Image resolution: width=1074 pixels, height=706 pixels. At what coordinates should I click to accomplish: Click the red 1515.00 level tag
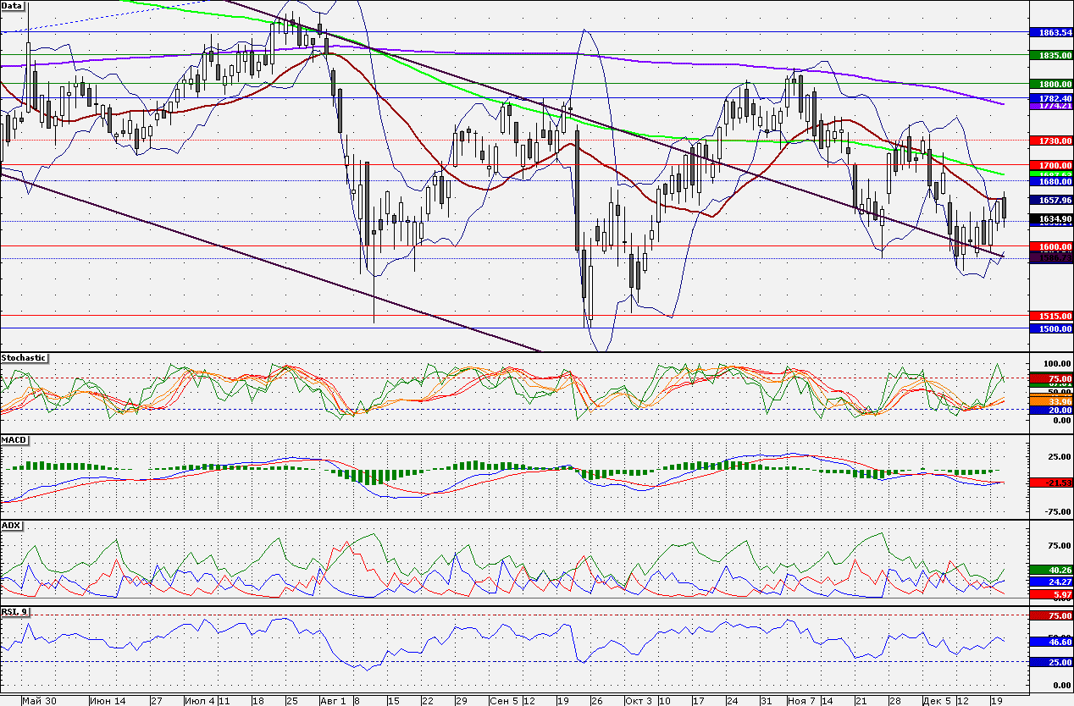click(x=1050, y=316)
